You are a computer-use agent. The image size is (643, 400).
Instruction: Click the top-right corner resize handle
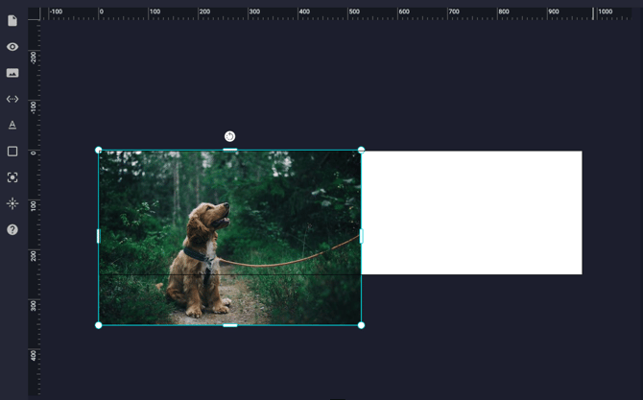(x=361, y=150)
